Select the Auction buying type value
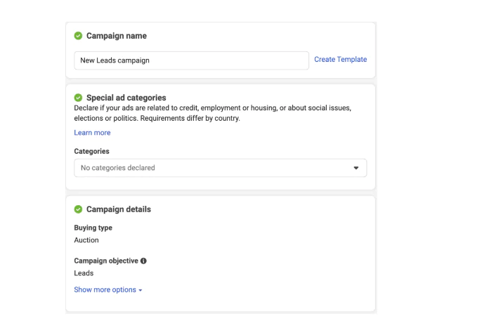Screen dimensions: 489x326 pyautogui.click(x=86, y=240)
